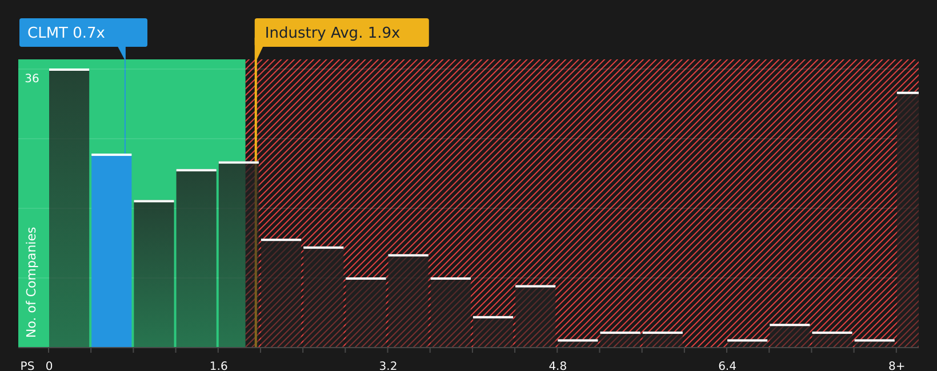The height and width of the screenshot is (371, 937).
Task: Click the 4.8 x-axis tick label
Action: click(558, 366)
